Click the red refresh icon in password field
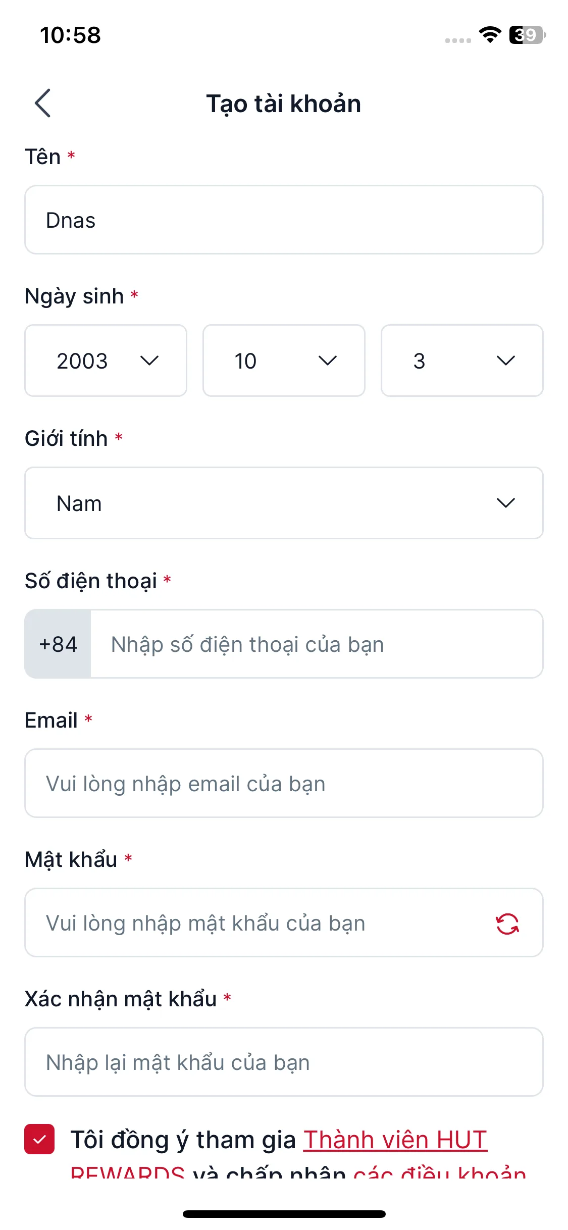This screenshot has width=568, height=1230. [507, 924]
